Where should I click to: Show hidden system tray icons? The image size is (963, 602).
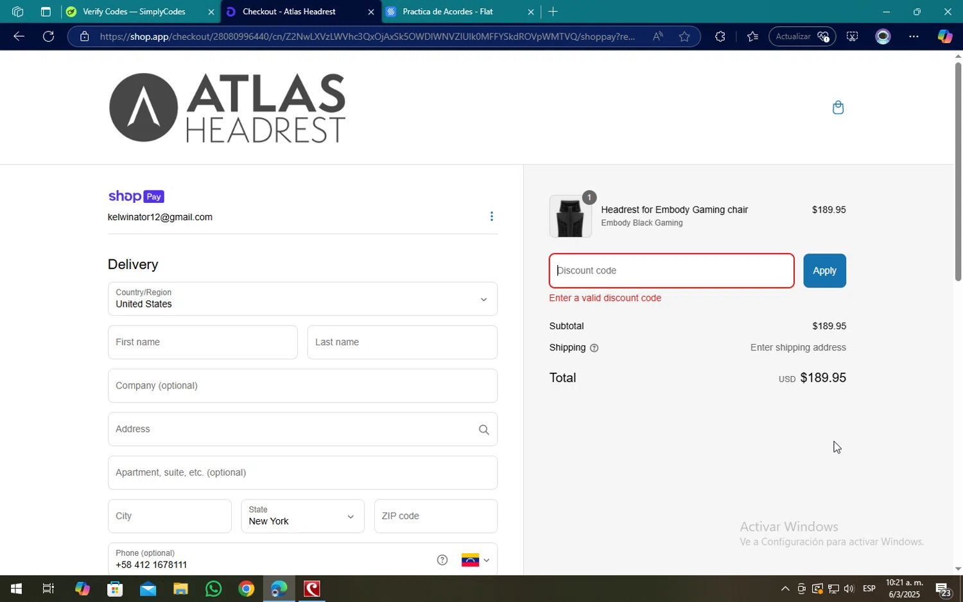785,589
